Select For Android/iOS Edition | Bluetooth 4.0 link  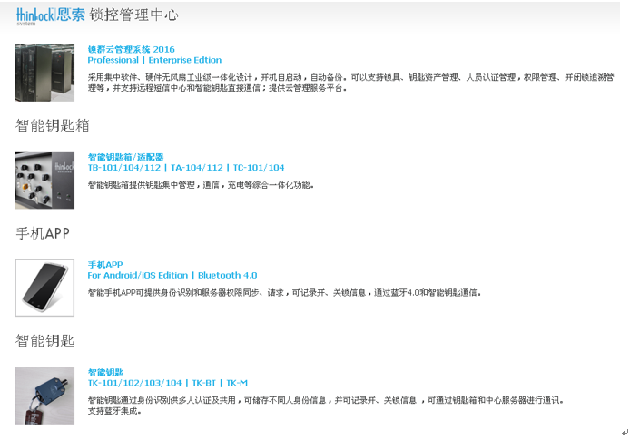[172, 275]
